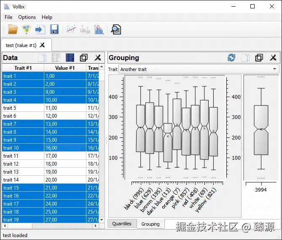Screen dimensions: 282x240
Task: Select the trait 11 row
Action: click(x=50, y=156)
